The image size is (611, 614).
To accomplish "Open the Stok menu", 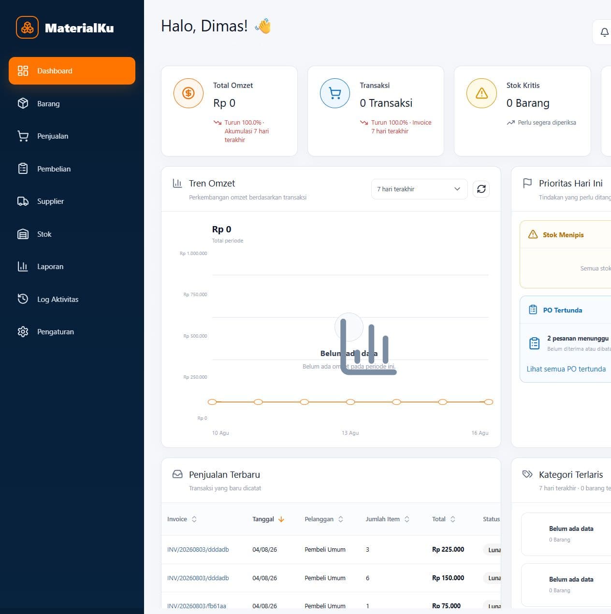I will tap(72, 234).
